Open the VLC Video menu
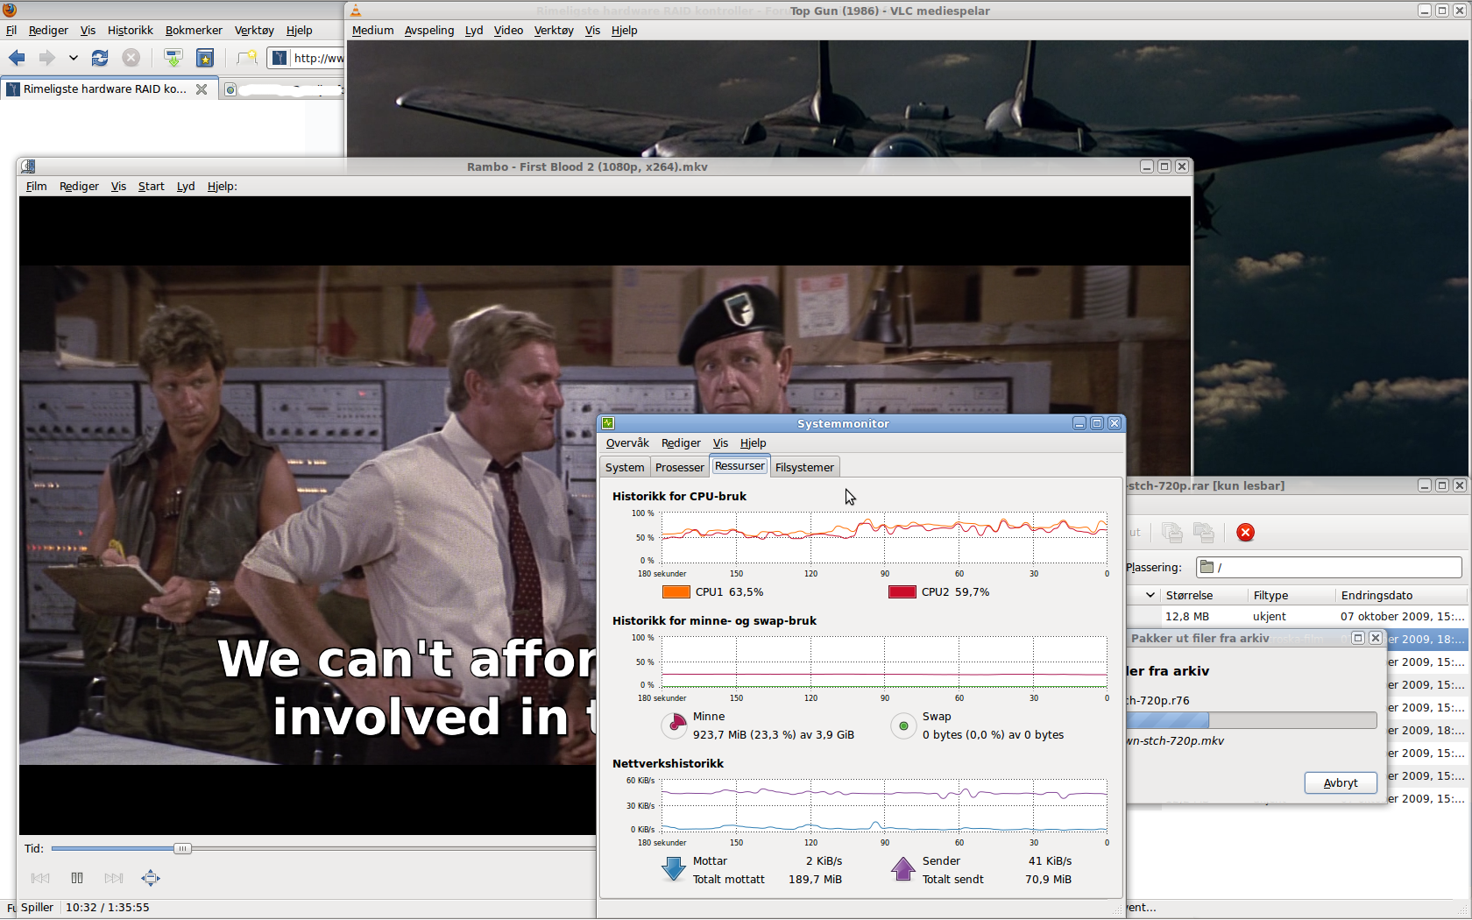Viewport: 1472px width, 920px height. 508,30
